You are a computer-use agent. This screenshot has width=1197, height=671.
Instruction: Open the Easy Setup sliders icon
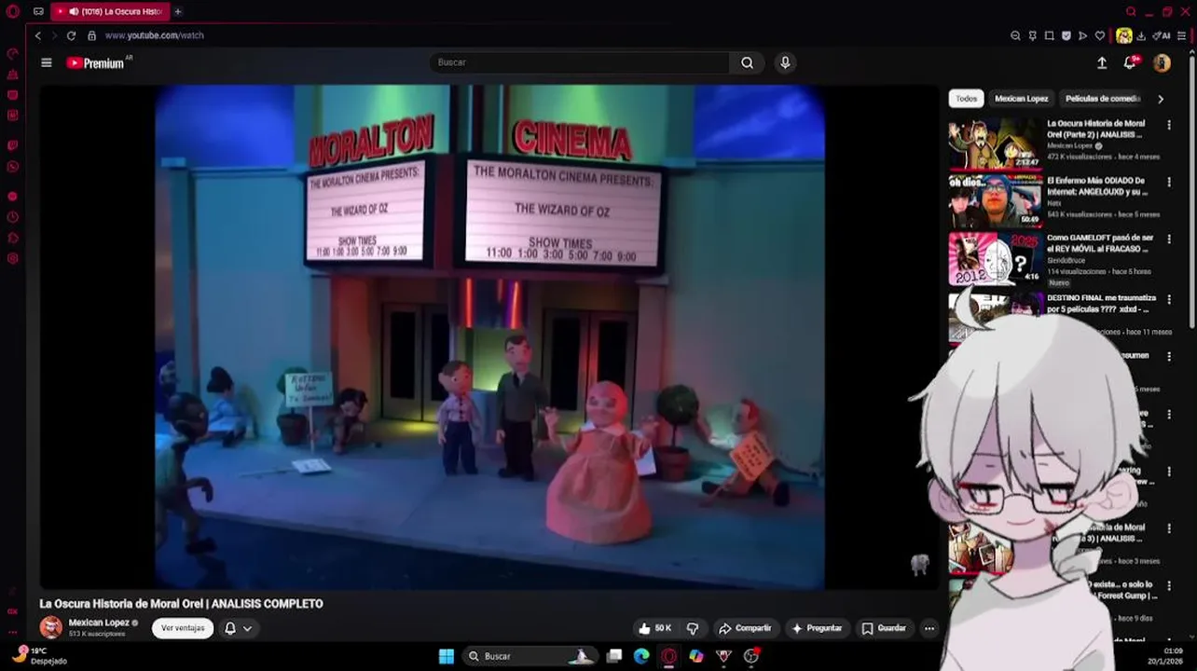1181,35
